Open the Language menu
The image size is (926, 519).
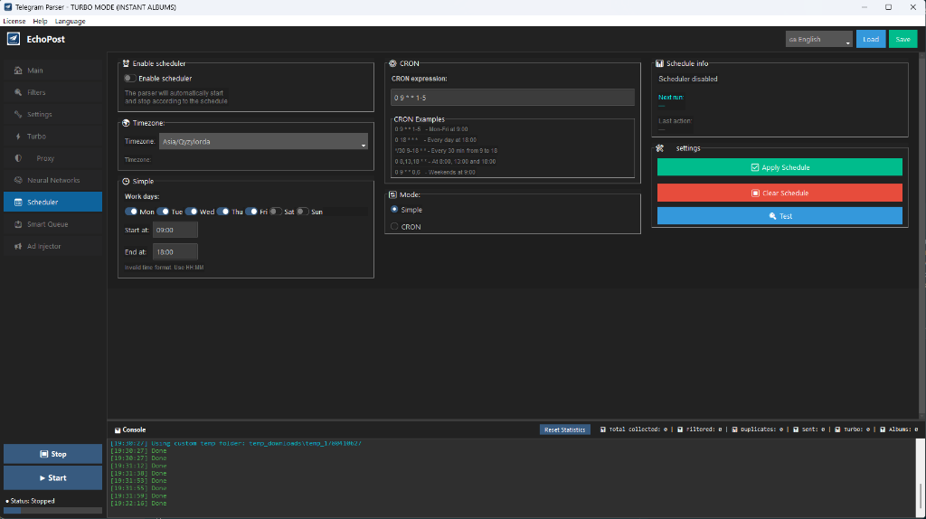click(x=71, y=22)
